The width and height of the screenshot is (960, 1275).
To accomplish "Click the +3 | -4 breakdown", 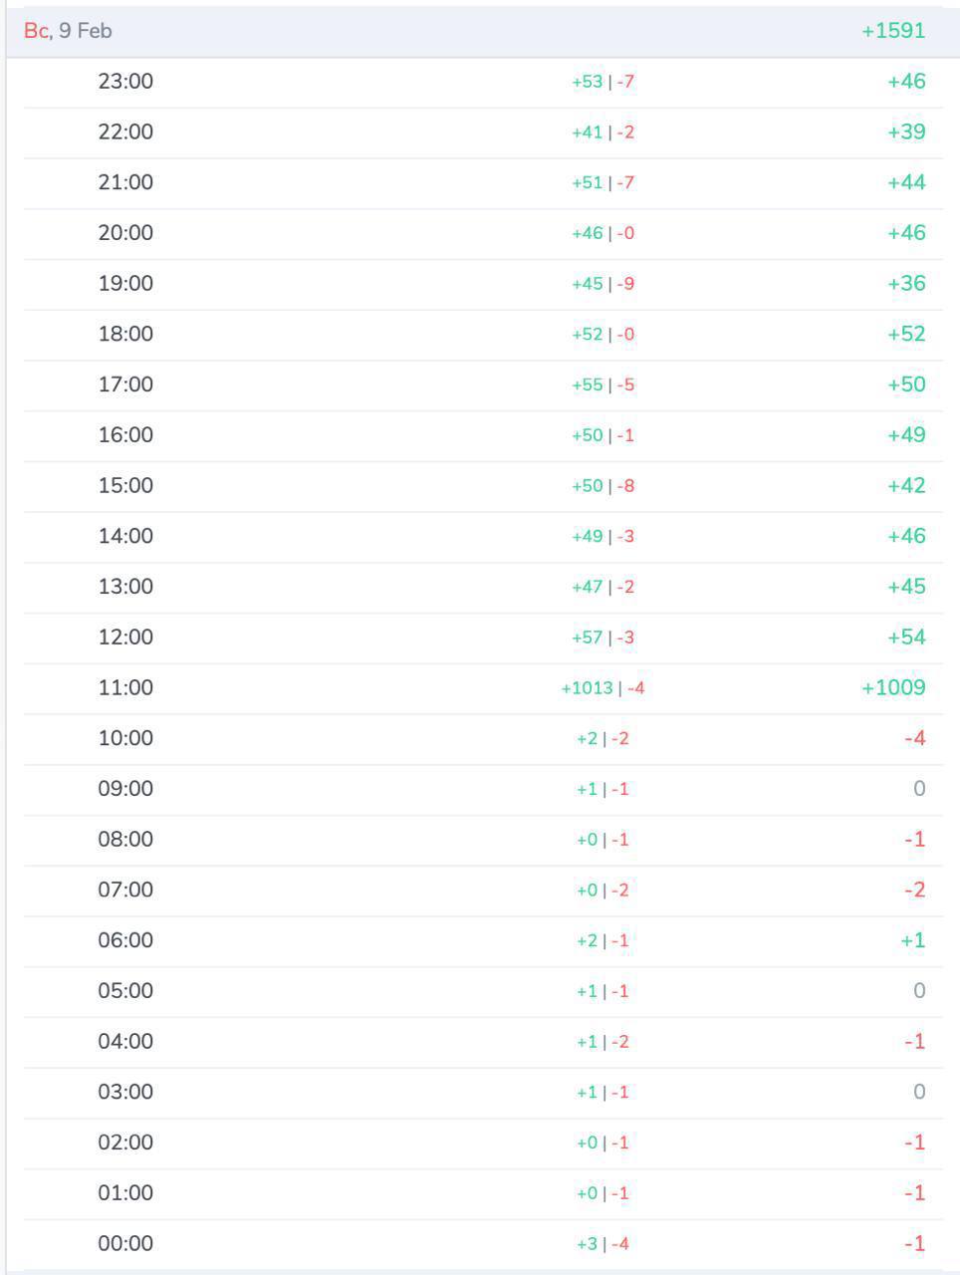I will [602, 1244].
